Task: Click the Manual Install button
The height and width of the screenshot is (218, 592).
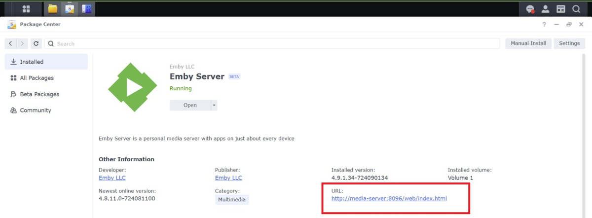Action: pos(528,43)
